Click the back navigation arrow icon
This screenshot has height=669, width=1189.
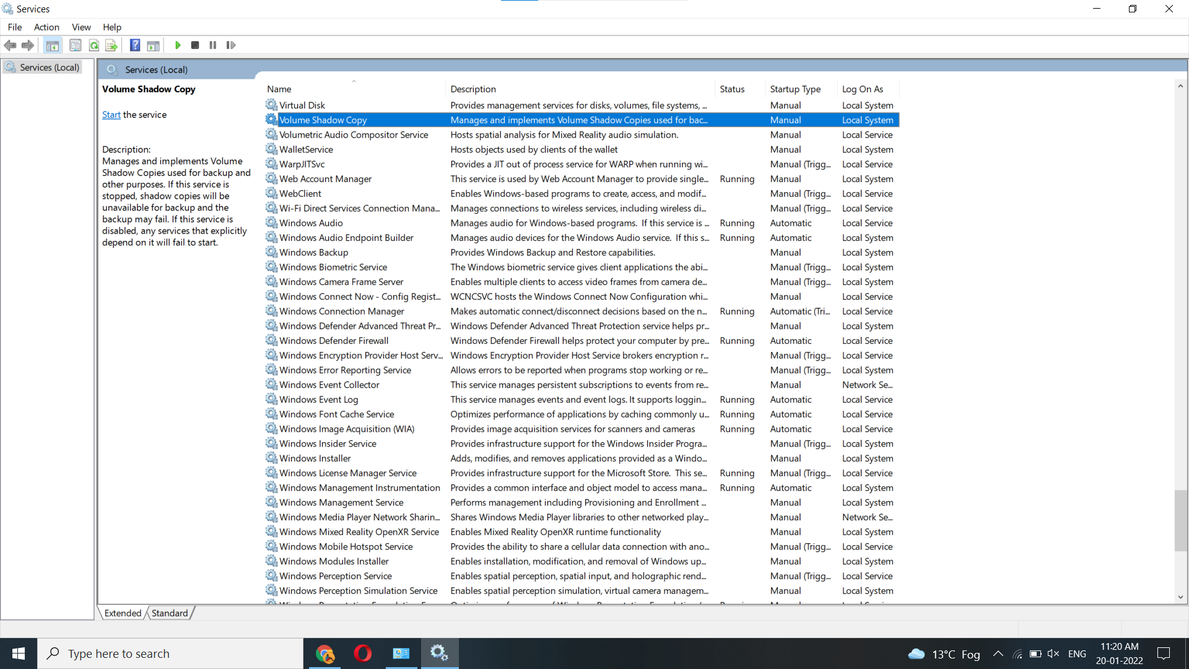click(11, 45)
